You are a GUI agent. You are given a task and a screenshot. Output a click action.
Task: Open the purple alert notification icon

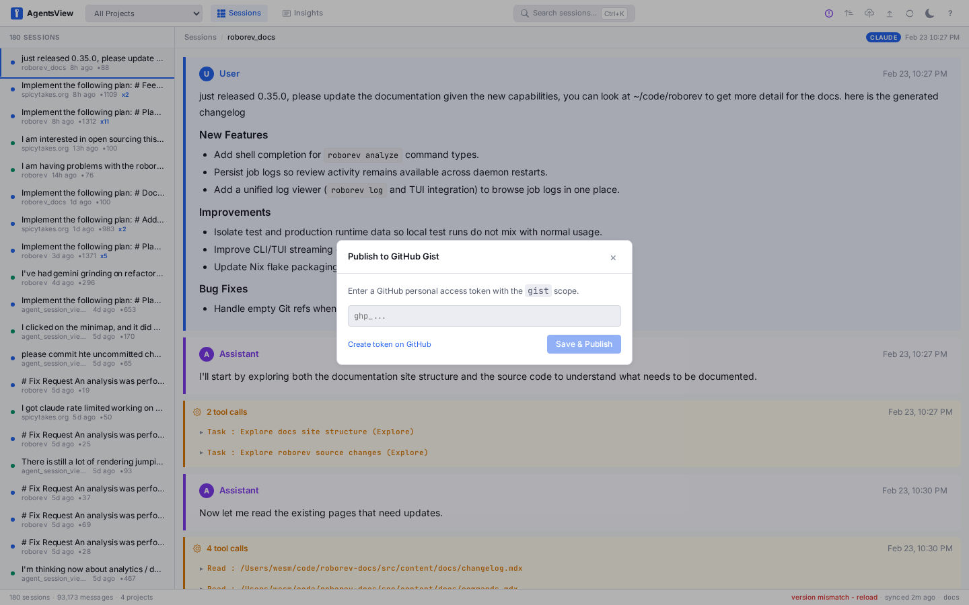[828, 13]
